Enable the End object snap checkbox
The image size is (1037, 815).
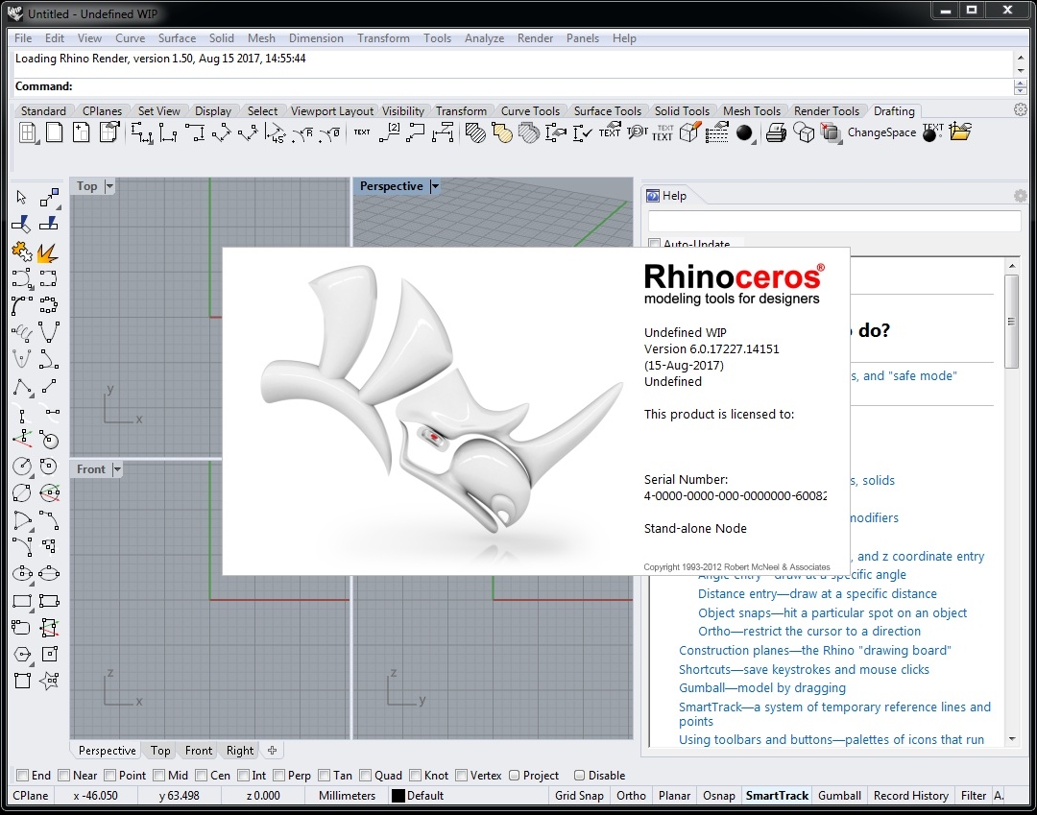tap(23, 776)
